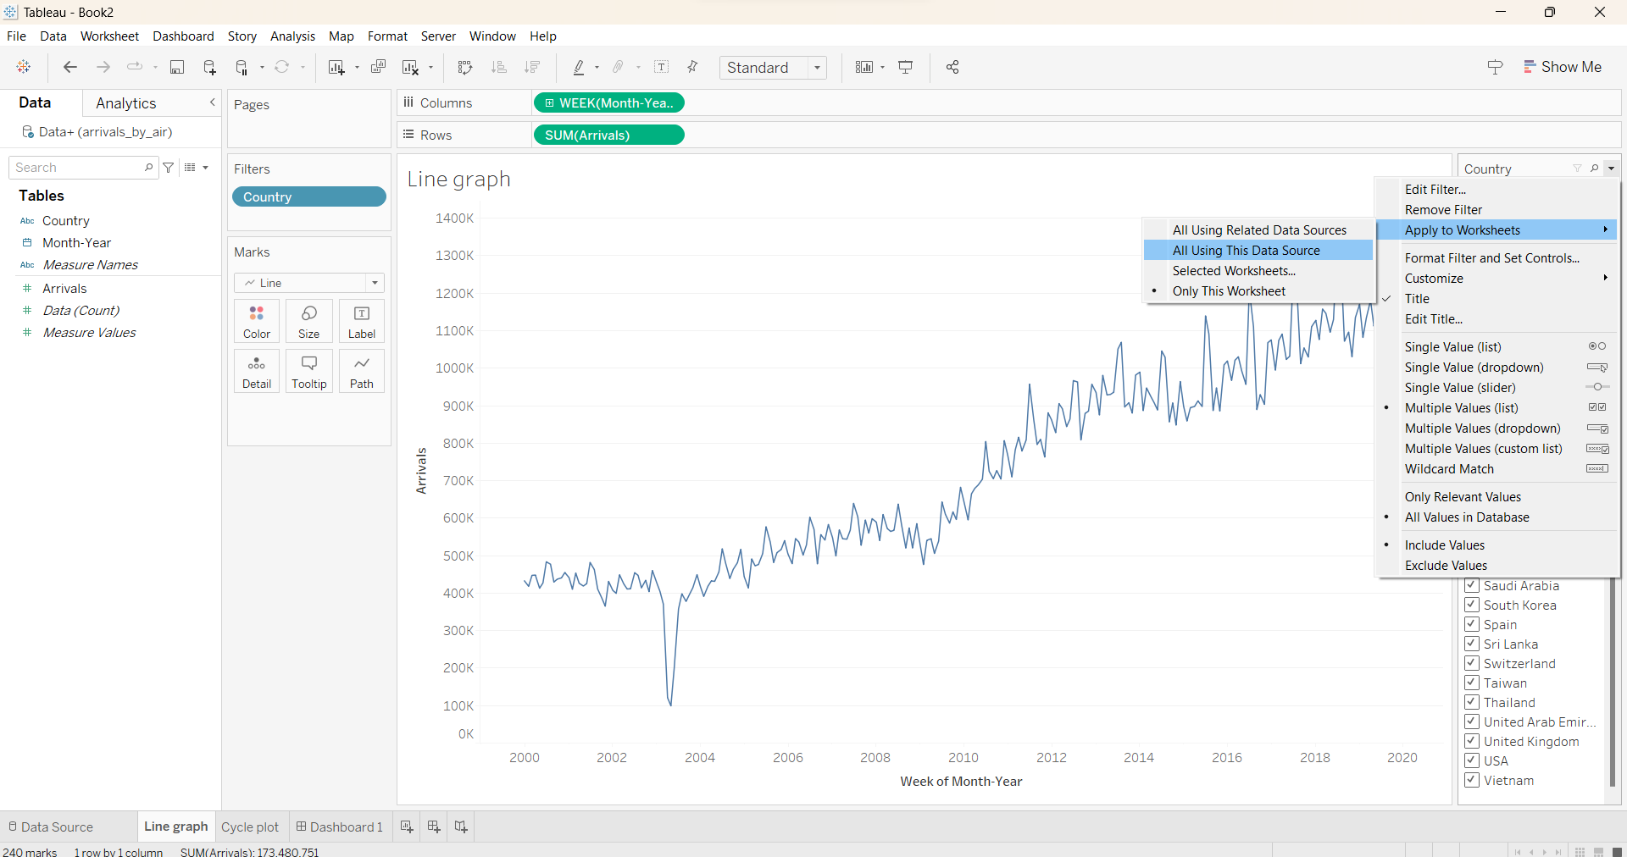Click the Presentation mode icon
Screen dimensions: 1627x857
coord(906,68)
